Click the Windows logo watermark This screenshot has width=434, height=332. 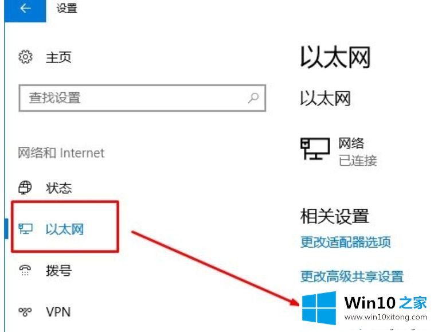[319, 308]
